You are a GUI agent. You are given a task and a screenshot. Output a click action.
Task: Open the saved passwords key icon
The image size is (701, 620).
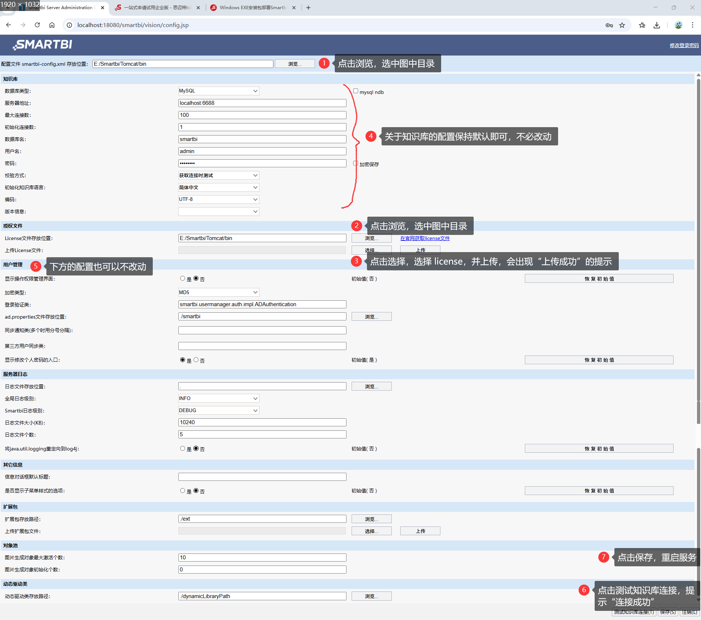coord(609,25)
